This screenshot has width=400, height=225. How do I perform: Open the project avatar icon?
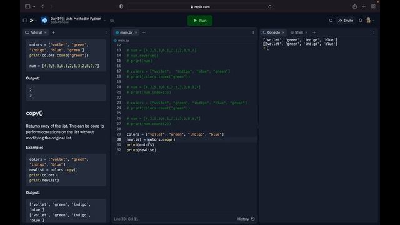point(44,21)
